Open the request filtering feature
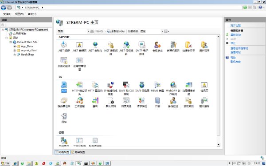 click(142, 103)
